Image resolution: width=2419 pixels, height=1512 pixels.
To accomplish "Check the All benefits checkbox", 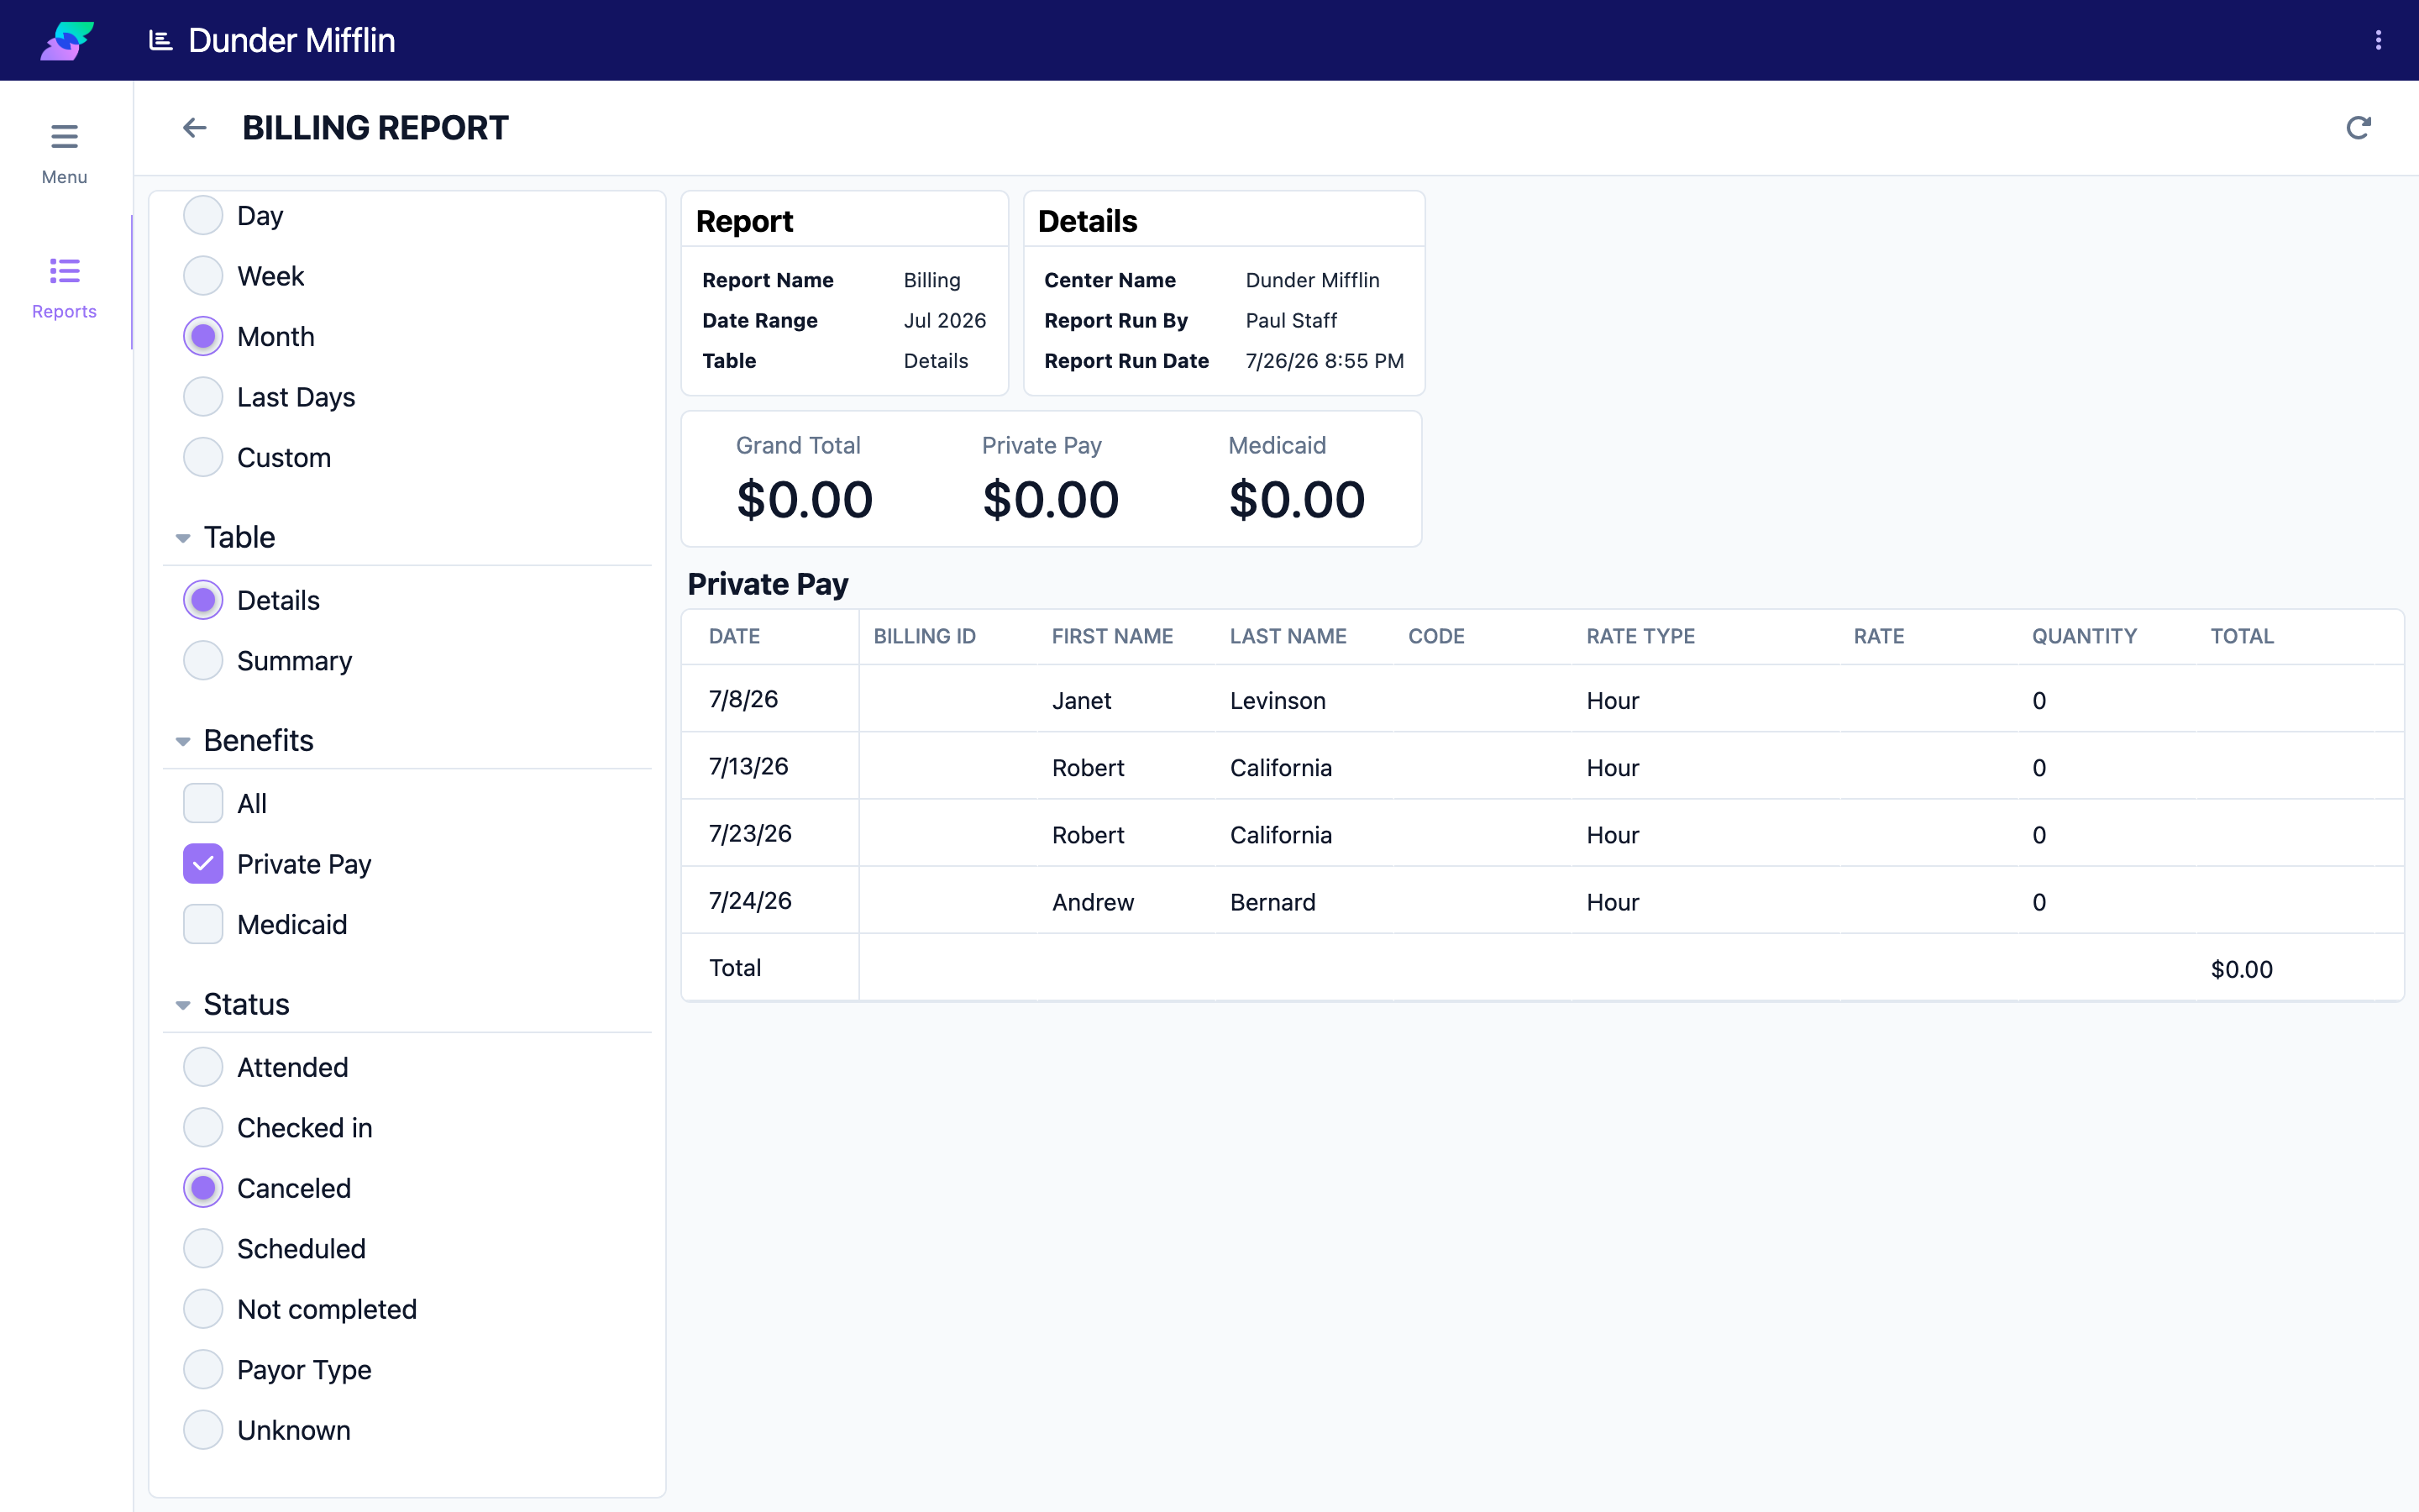I will point(203,803).
